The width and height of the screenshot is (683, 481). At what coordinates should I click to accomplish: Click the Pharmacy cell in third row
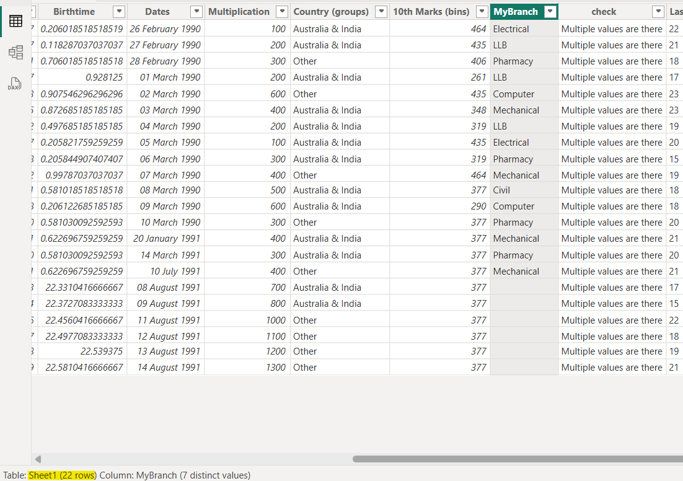513,61
